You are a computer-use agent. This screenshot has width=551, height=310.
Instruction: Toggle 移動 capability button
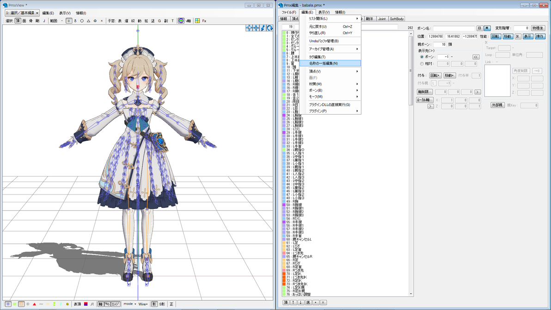point(508,36)
